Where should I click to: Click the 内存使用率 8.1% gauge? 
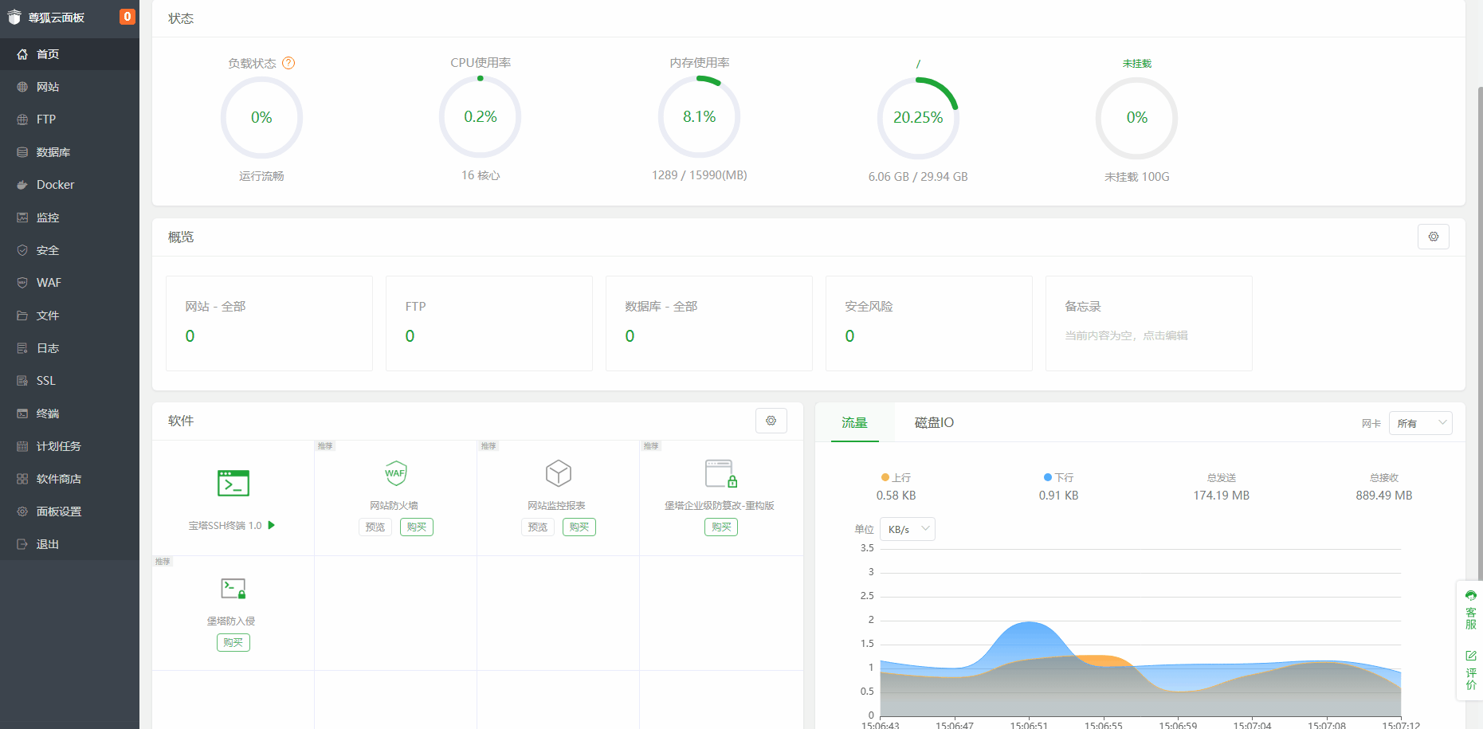pyautogui.click(x=700, y=117)
